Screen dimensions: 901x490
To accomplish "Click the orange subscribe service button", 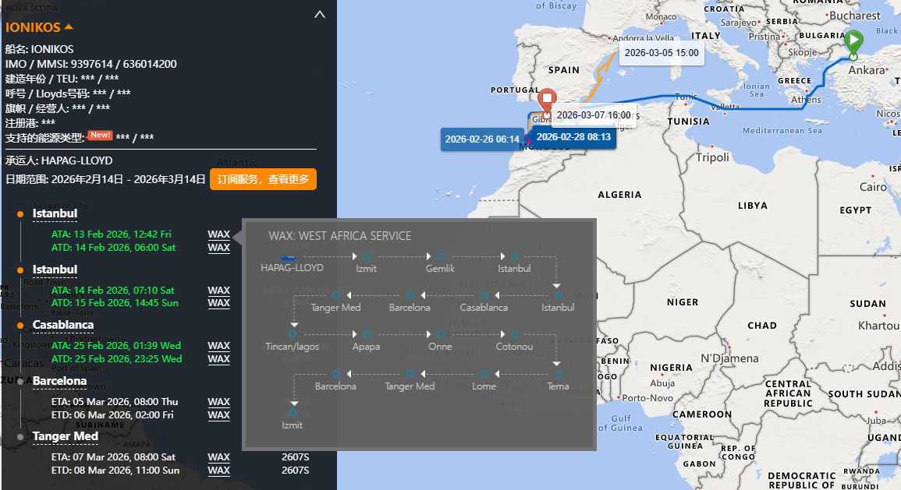I will click(x=263, y=179).
